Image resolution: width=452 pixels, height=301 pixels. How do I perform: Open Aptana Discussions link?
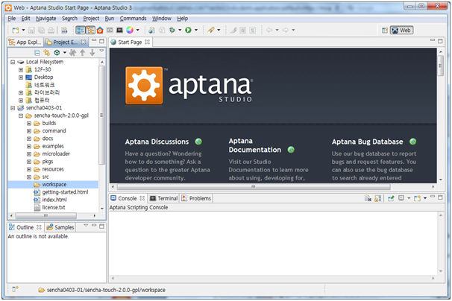(157, 142)
